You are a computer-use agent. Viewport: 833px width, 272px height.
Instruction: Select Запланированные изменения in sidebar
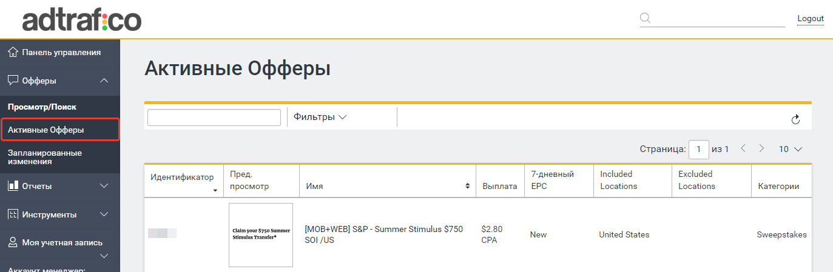[x=45, y=157]
